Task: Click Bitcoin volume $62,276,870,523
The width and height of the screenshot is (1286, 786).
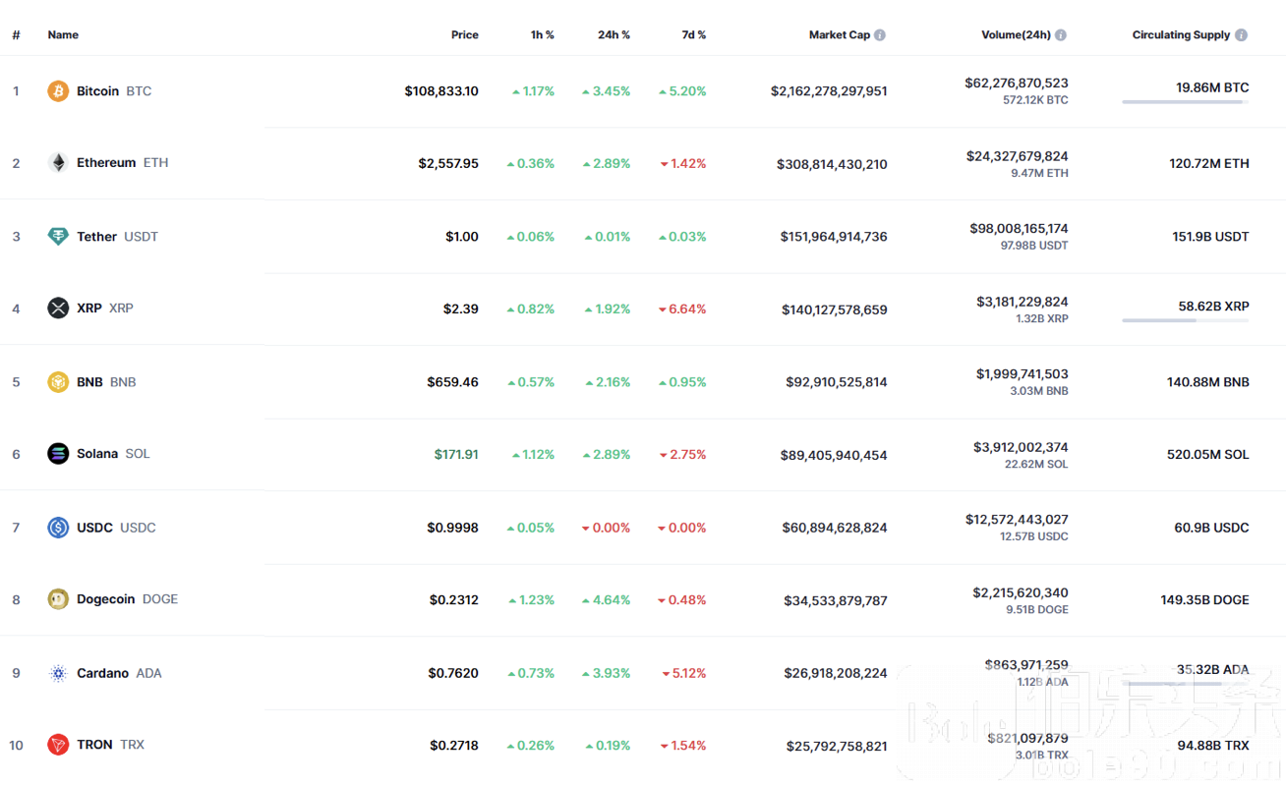Action: [x=1017, y=84]
